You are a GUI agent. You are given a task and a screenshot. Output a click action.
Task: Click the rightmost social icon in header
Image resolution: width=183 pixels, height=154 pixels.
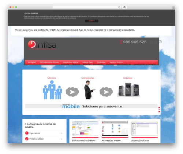pos(160,42)
